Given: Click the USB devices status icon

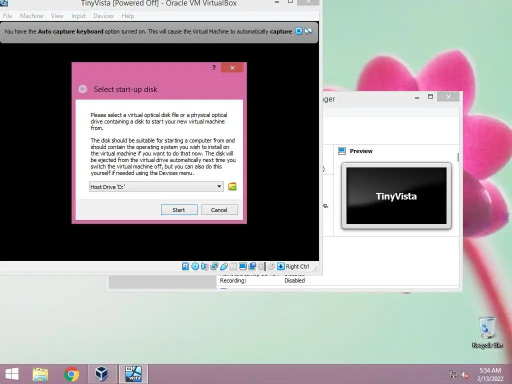Looking at the screenshot, I should pos(223,266).
